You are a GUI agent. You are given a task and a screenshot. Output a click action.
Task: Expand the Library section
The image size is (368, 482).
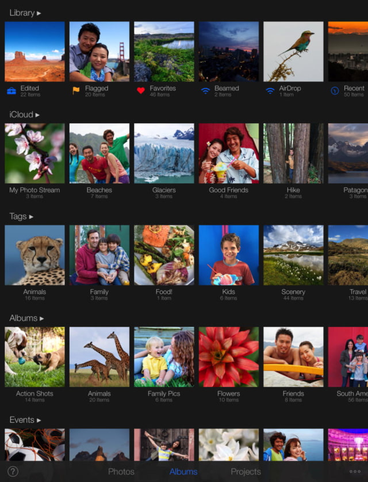25,13
